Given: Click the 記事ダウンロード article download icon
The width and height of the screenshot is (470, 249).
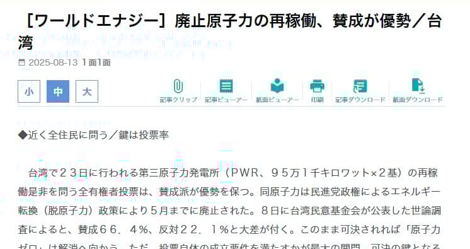Looking at the screenshot, I should [360, 86].
